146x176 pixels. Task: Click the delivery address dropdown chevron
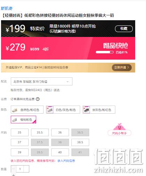point(68,82)
